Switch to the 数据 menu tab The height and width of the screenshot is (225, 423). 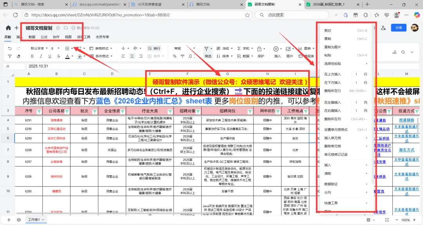tap(32, 37)
